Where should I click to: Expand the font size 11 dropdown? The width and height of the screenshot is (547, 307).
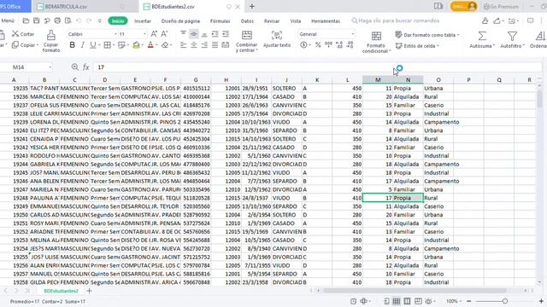pyautogui.click(x=144, y=34)
